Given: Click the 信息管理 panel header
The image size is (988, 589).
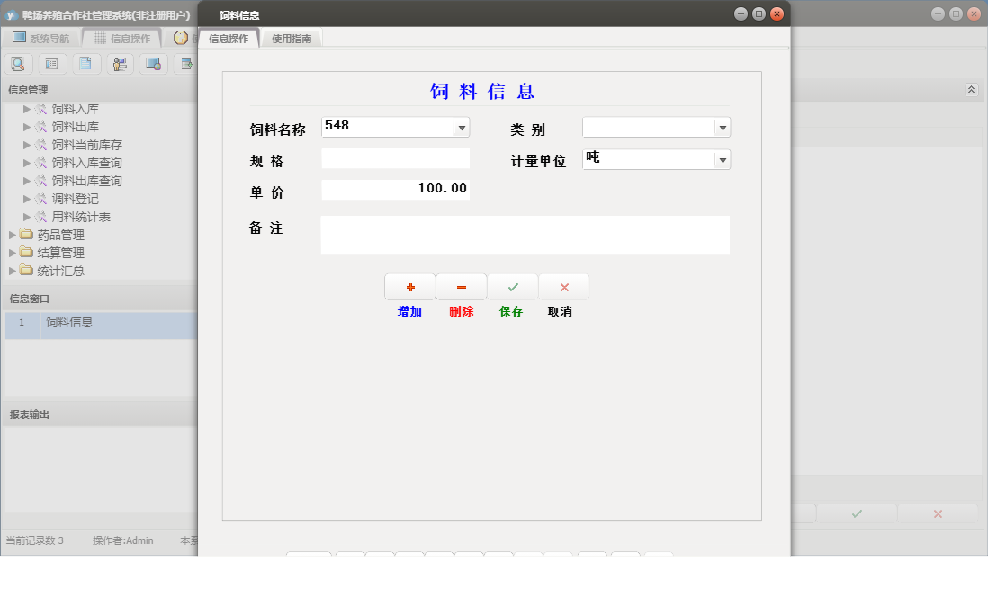Looking at the screenshot, I should [100, 90].
